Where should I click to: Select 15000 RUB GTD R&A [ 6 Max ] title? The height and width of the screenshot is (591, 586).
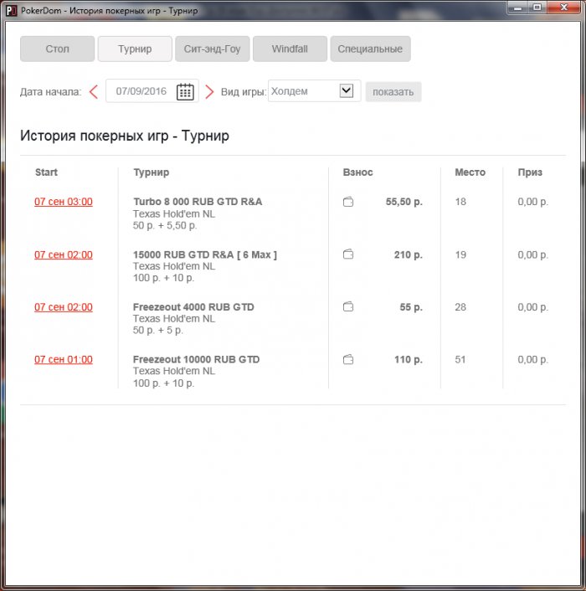(x=204, y=254)
